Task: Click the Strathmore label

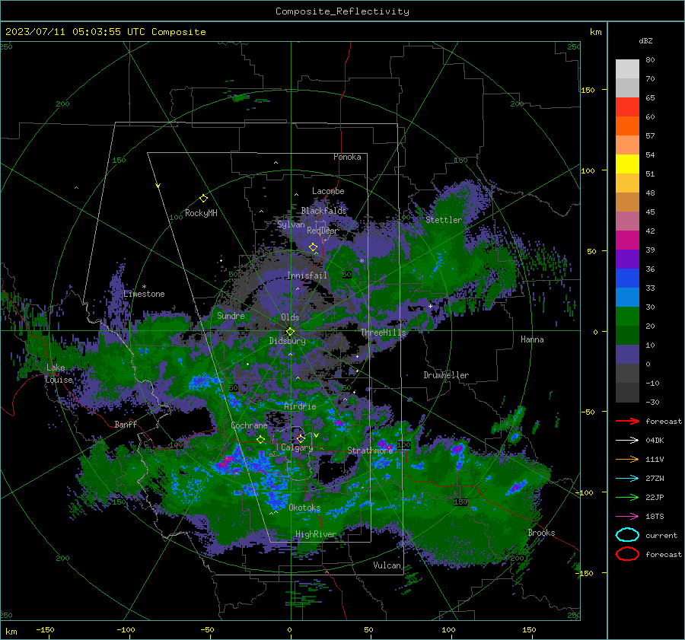Action: (x=371, y=451)
